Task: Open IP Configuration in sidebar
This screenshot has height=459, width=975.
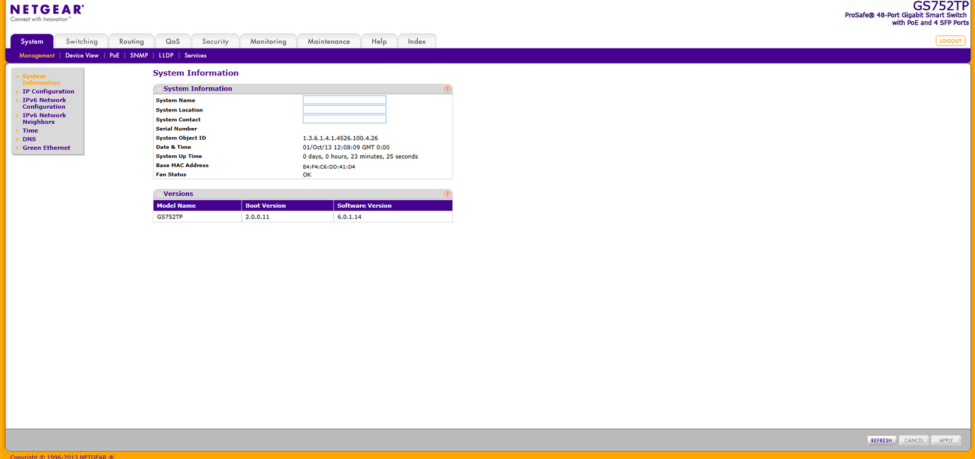Action: click(48, 92)
